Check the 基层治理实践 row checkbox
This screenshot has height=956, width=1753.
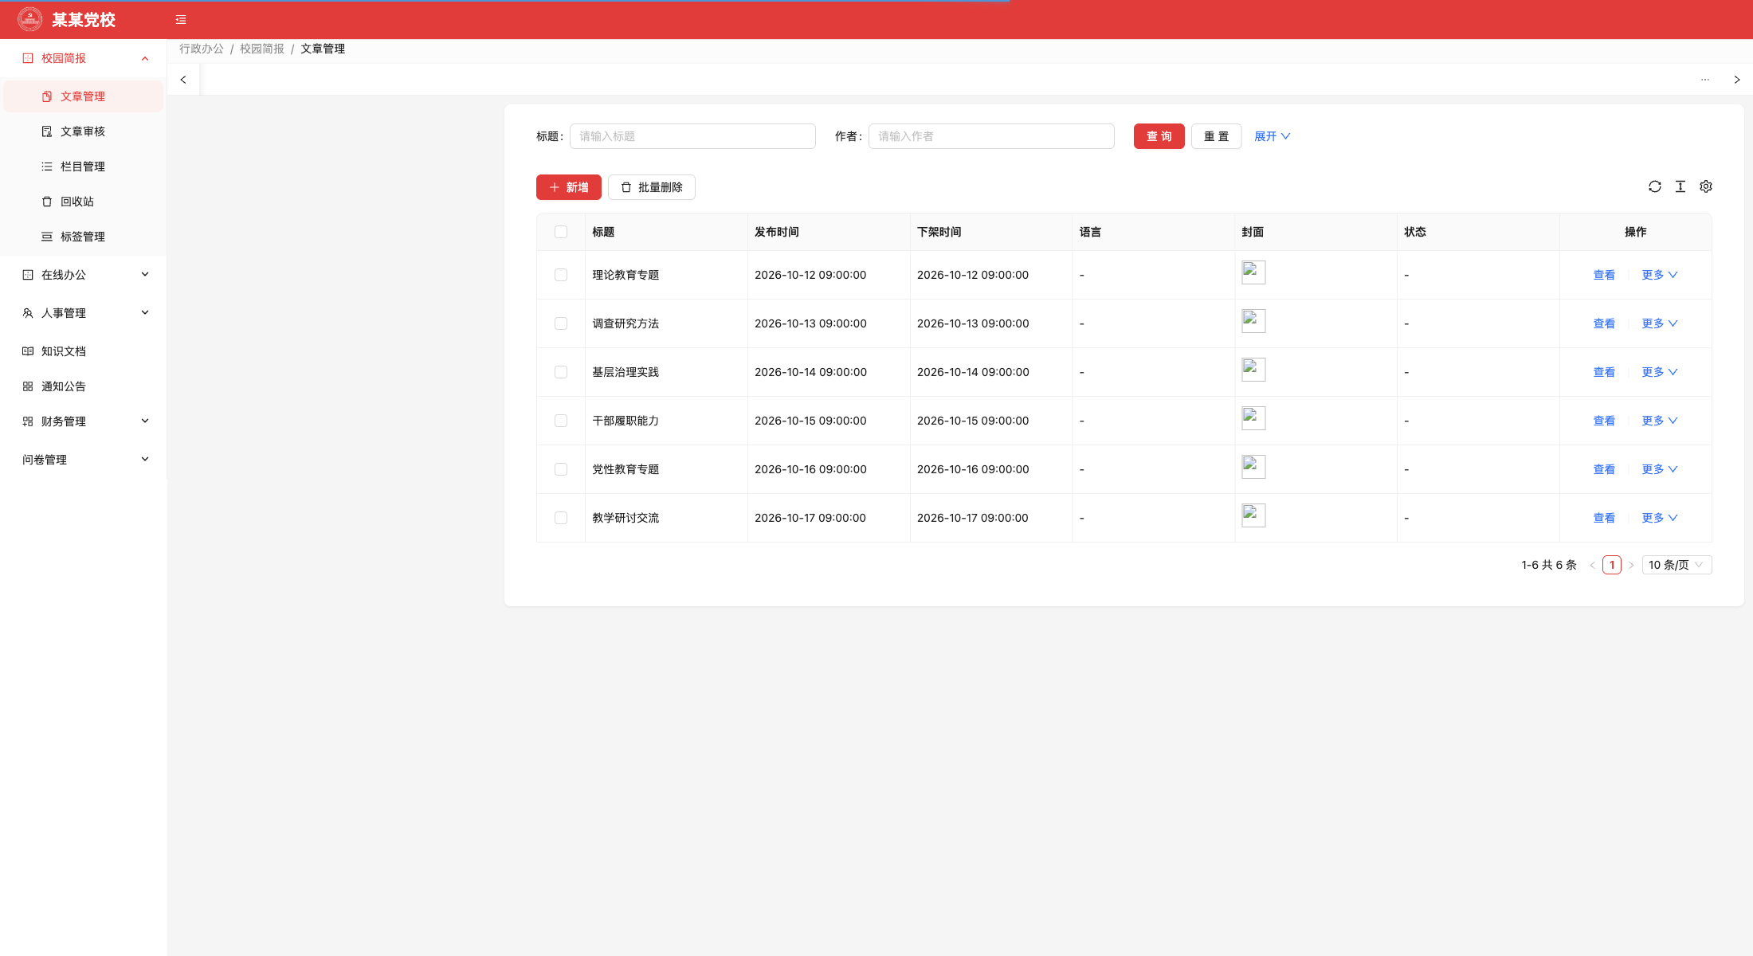point(561,372)
